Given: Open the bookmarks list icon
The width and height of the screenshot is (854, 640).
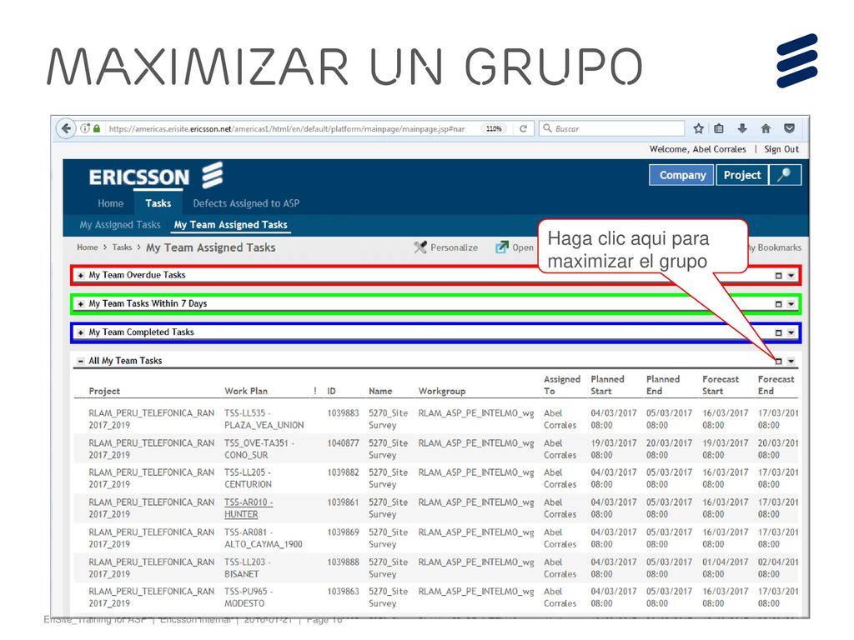Looking at the screenshot, I should pos(719,128).
